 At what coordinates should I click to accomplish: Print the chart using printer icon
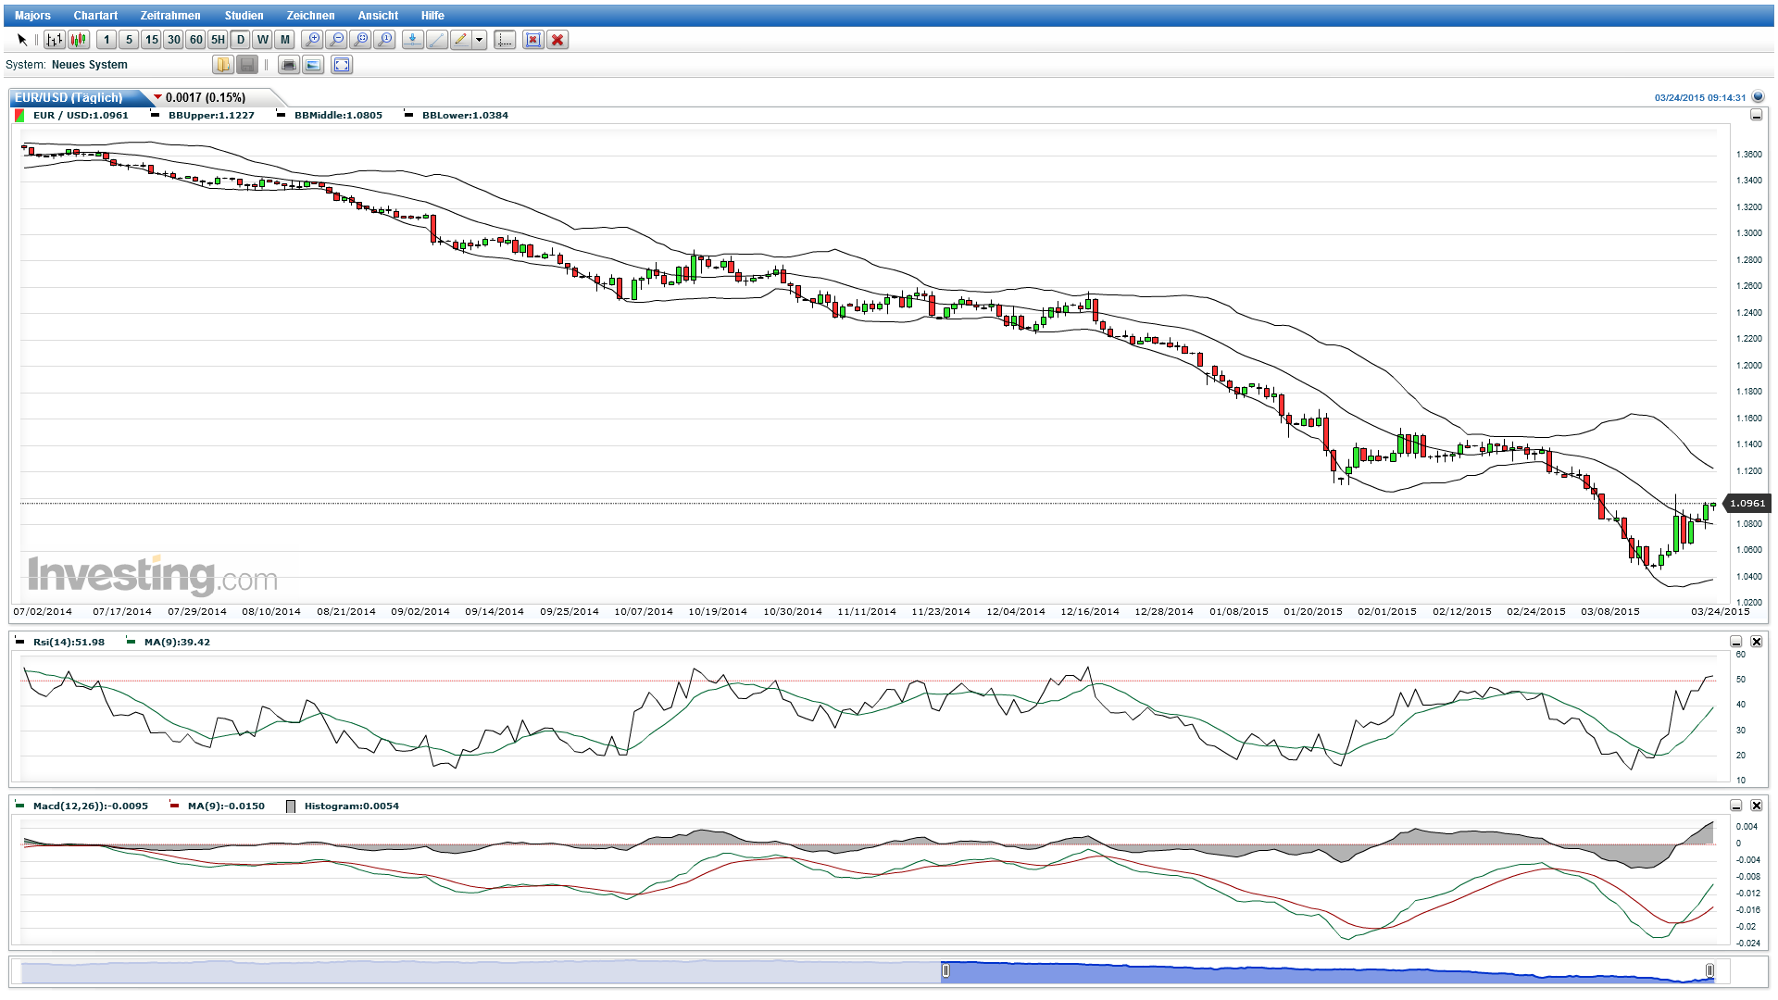click(x=289, y=65)
